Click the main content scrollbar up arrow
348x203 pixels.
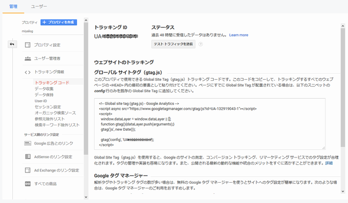point(343,26)
